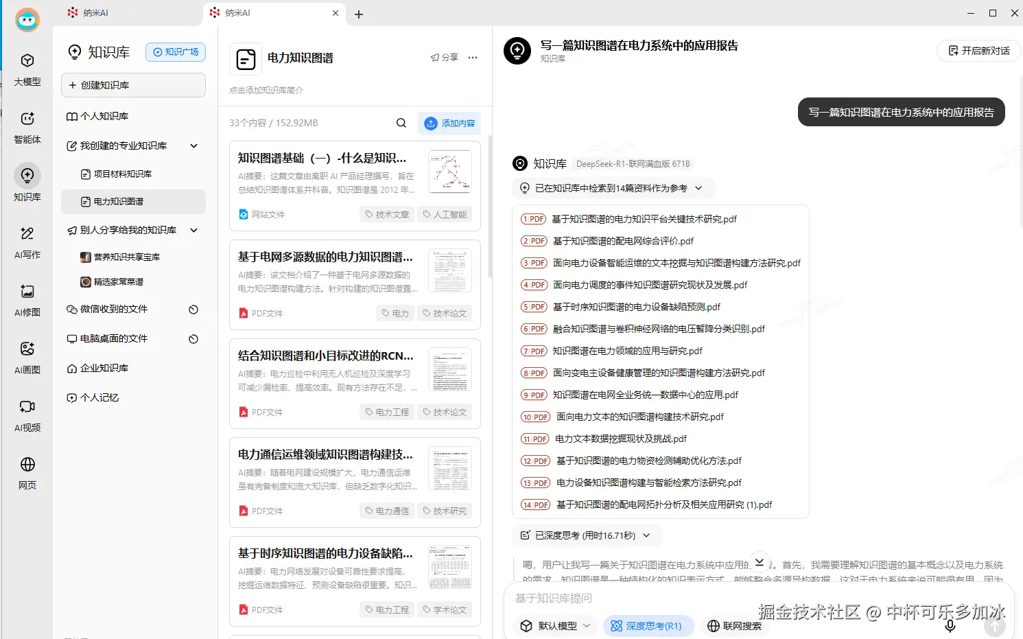Click the 纳米AI avatar logo at top left
1023x639 pixels.
pos(27,20)
